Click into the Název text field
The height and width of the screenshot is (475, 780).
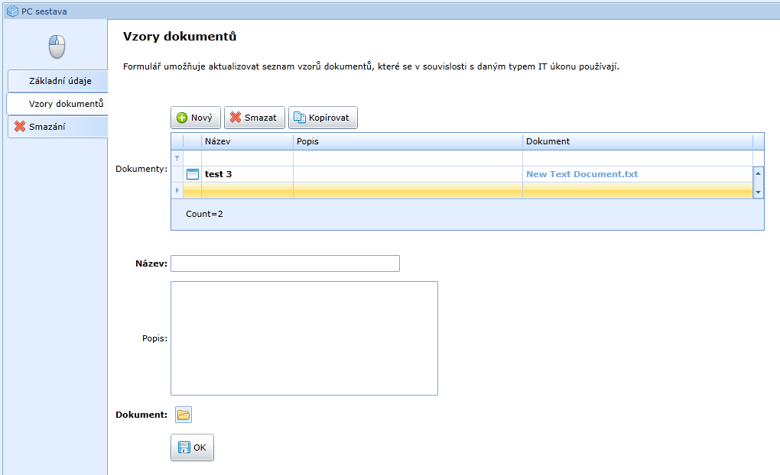tap(284, 263)
